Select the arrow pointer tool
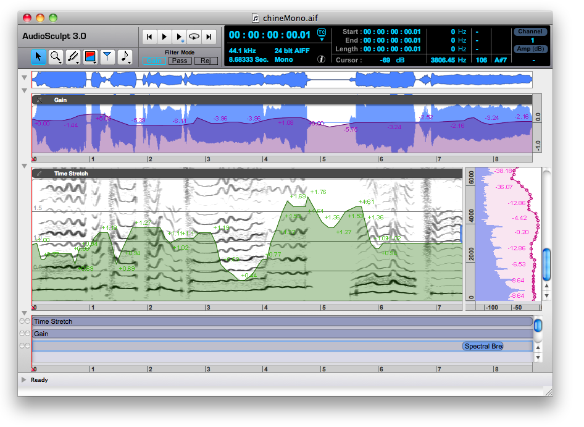The width and height of the screenshot is (584, 427). click(x=38, y=57)
